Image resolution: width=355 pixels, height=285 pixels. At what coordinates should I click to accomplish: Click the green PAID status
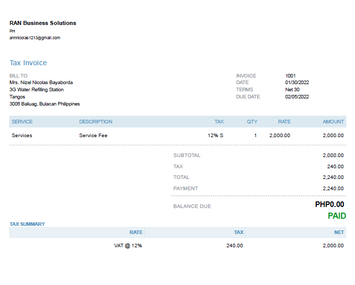pyautogui.click(x=337, y=216)
